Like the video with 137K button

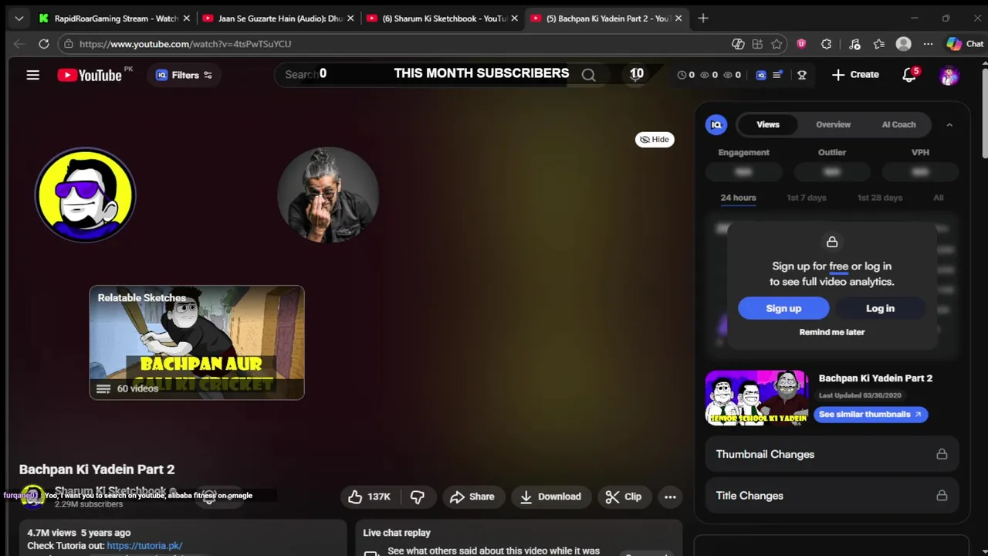point(369,497)
